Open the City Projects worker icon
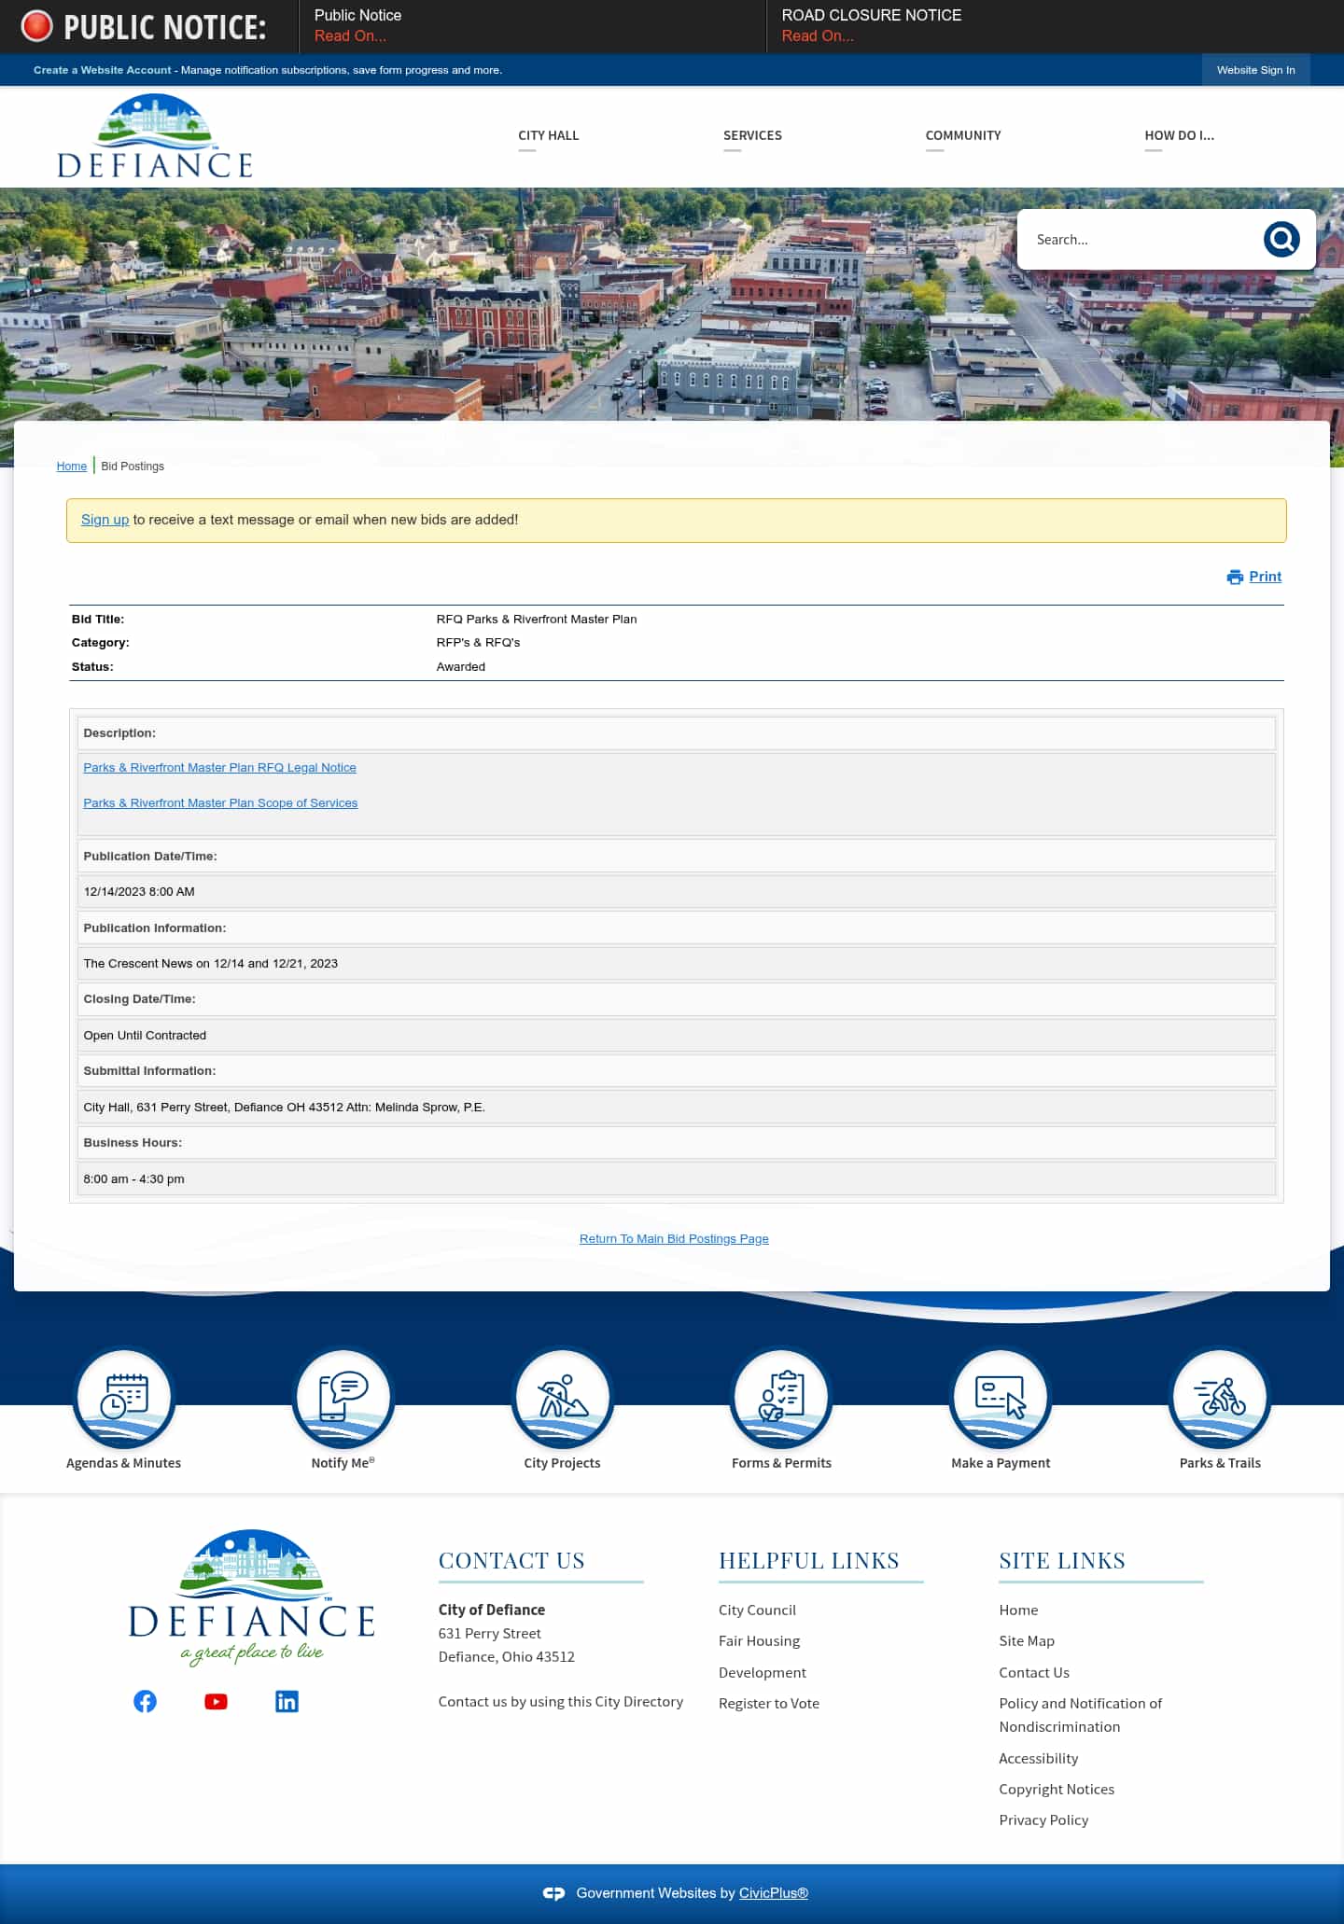 tap(562, 1398)
